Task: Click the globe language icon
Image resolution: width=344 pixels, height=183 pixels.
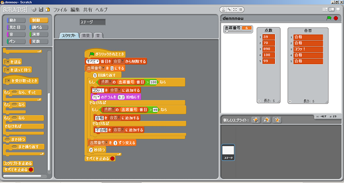Action: [34, 10]
